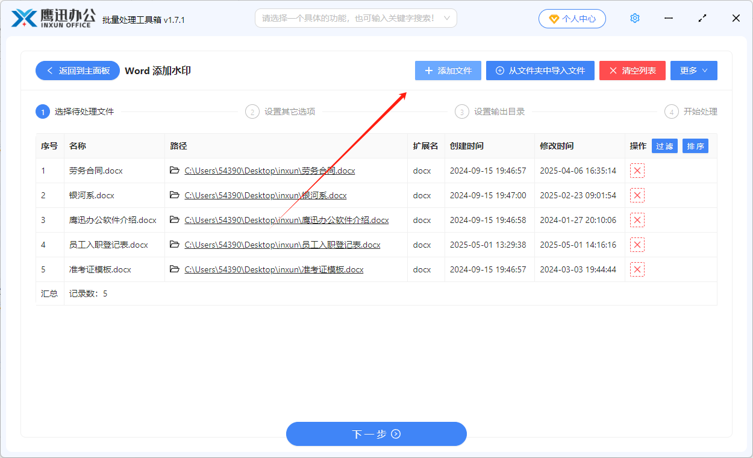Viewport: 753px width, 458px height.
Task: Click 记录数：5 summary text
Action: tap(88, 293)
